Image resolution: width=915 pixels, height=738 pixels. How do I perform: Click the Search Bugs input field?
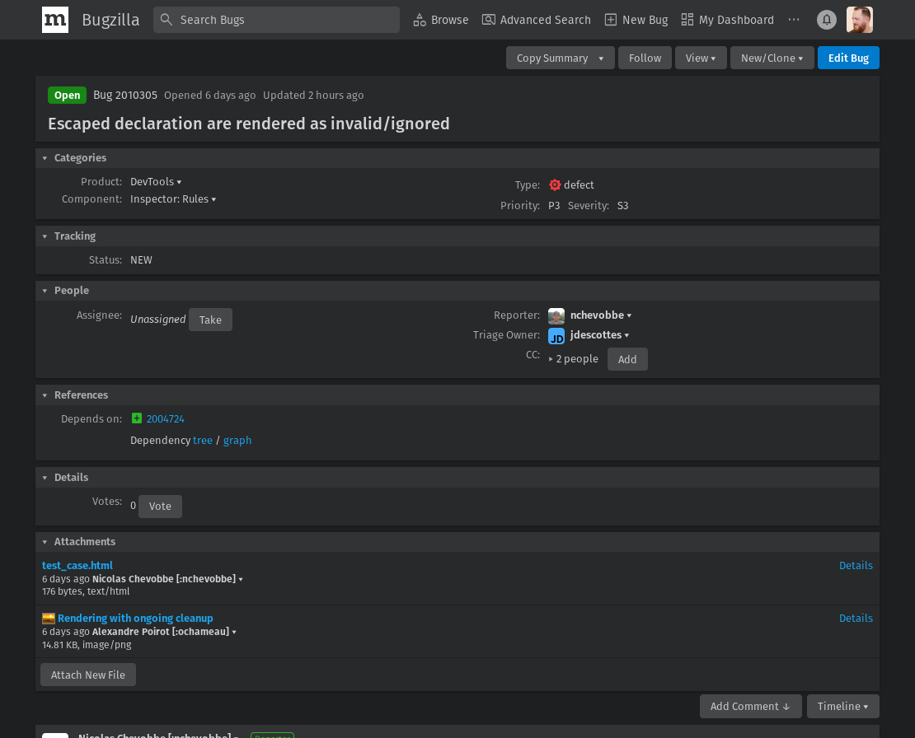276,20
